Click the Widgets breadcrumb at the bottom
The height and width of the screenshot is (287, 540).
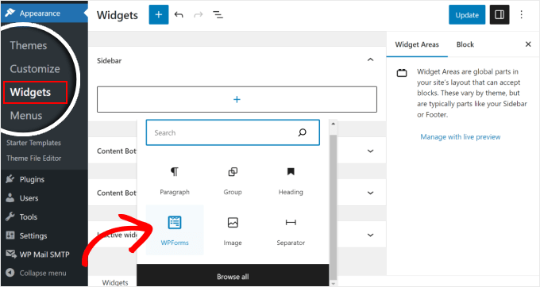click(x=115, y=282)
